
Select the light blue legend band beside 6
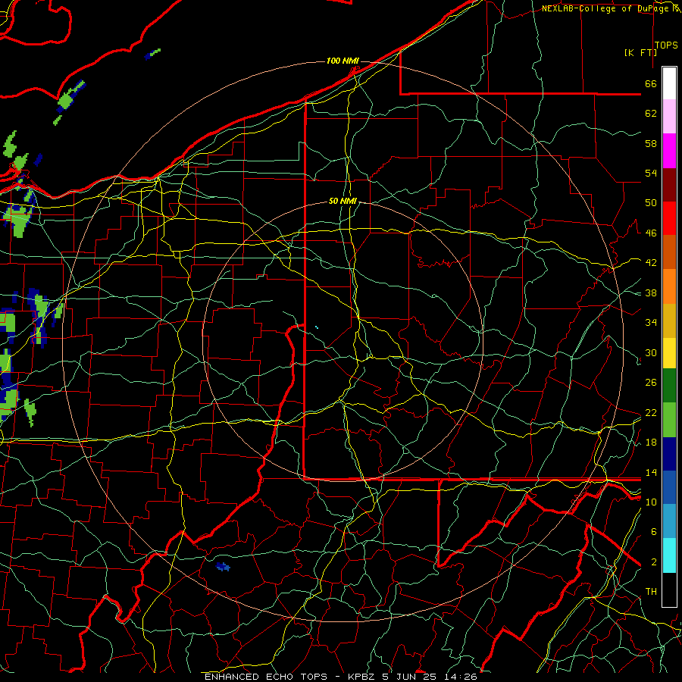pos(669,521)
